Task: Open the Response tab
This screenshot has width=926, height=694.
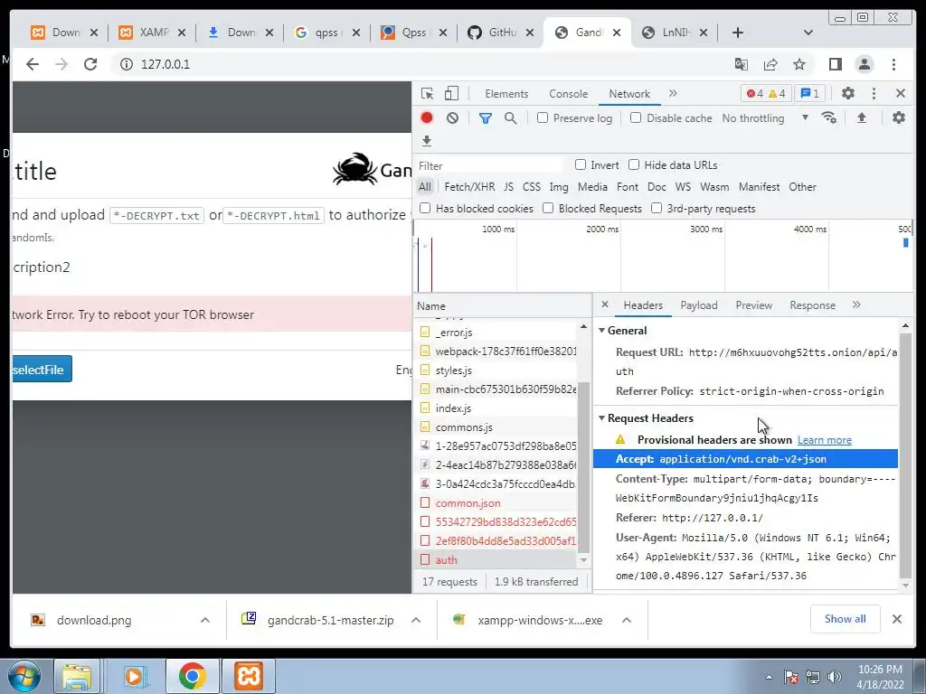Action: click(x=812, y=305)
